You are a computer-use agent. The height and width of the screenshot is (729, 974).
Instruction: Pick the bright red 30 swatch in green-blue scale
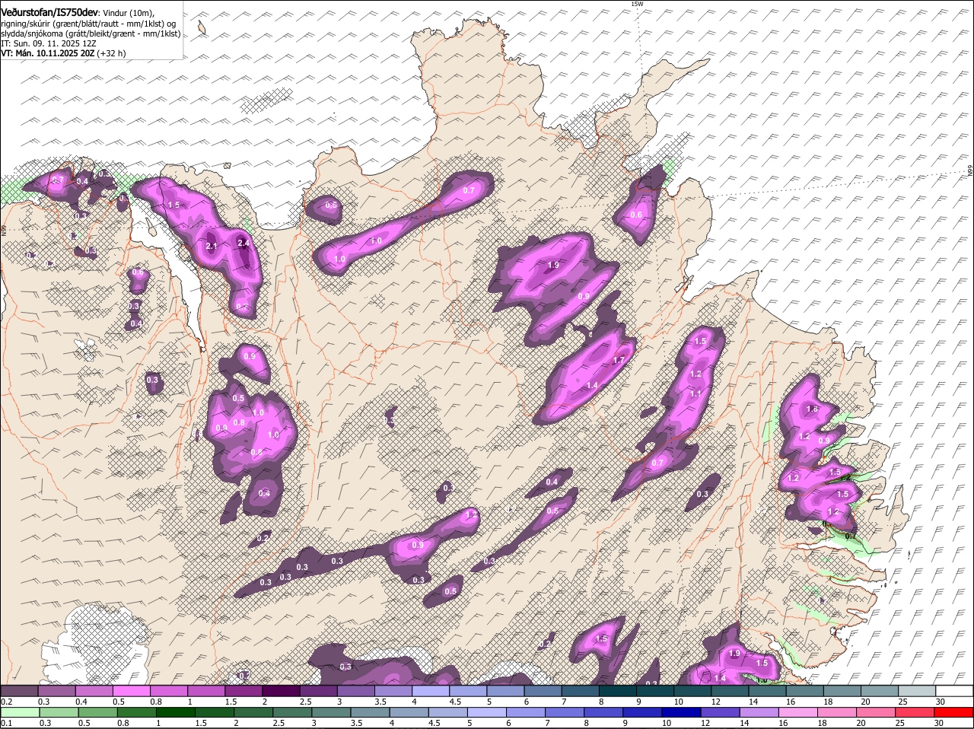(954, 712)
